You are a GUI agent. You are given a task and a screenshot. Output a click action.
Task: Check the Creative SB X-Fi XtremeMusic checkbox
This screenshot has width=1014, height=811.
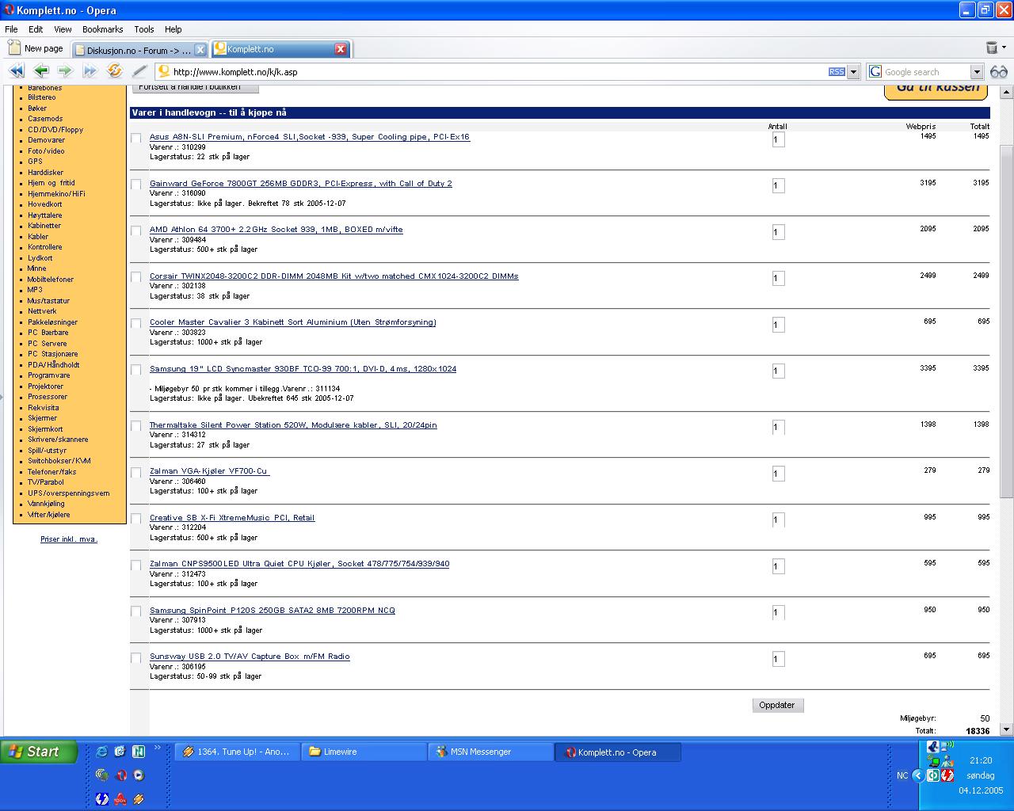[136, 519]
